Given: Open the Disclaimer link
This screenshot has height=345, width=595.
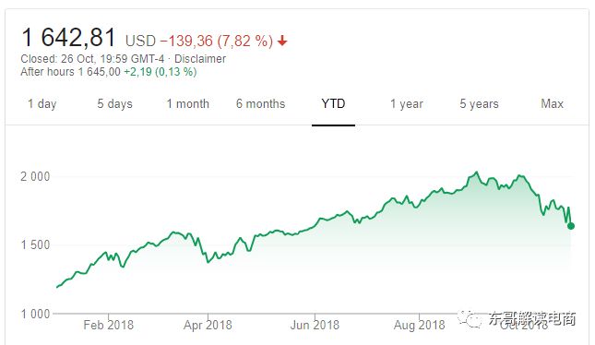Looking at the screenshot, I should (200, 59).
